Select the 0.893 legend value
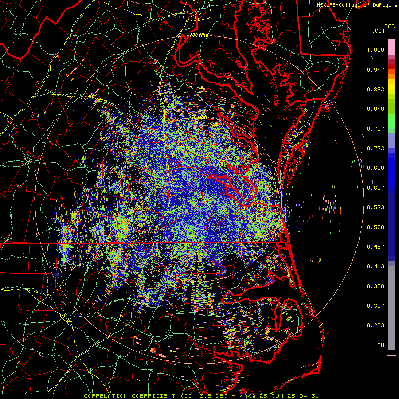399x399 pixels. pos(376,89)
